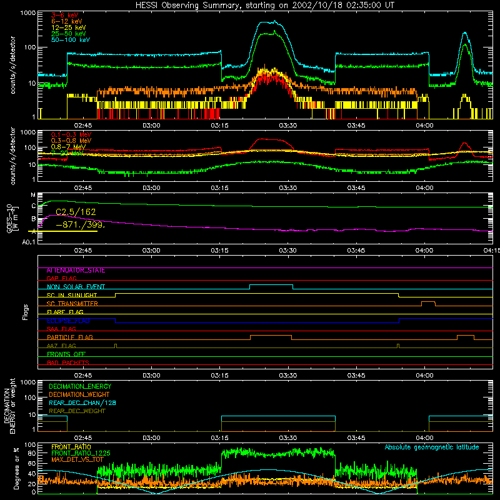The image size is (500, 500).
Task: Click the SC_TRANSMITTER pulse near 04:00
Action: (428, 302)
